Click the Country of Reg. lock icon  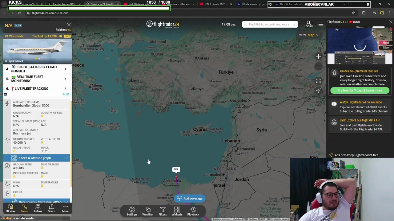coord(42,116)
